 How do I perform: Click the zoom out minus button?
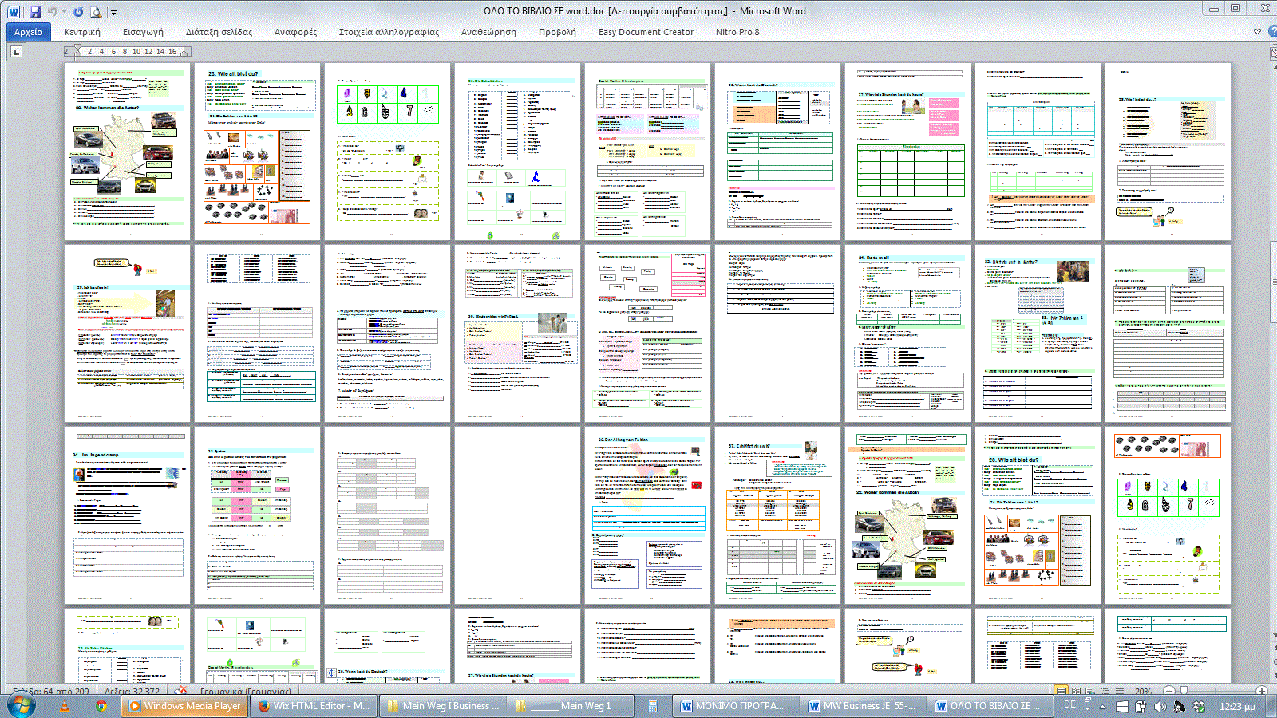(1169, 691)
